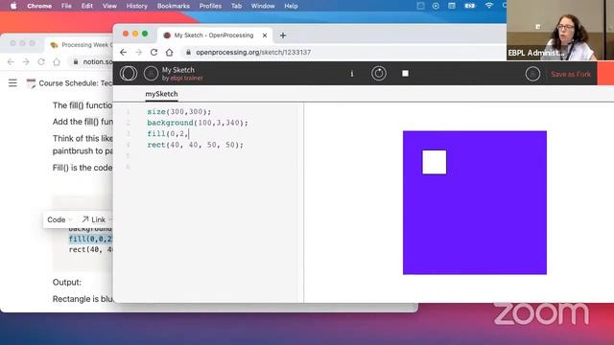Open the Profiles menu
614x345 pixels.
point(210,6)
